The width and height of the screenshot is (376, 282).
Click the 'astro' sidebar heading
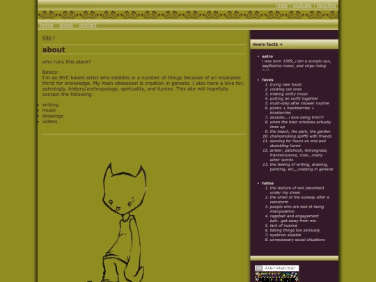pyautogui.click(x=267, y=56)
